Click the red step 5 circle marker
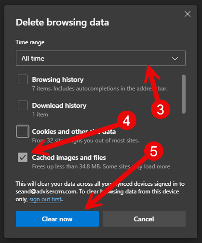Screen dimensions: 202x243 pos(154,151)
